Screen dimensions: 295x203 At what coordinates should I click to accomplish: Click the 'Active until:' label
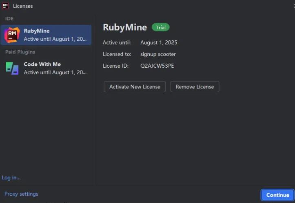117,42
